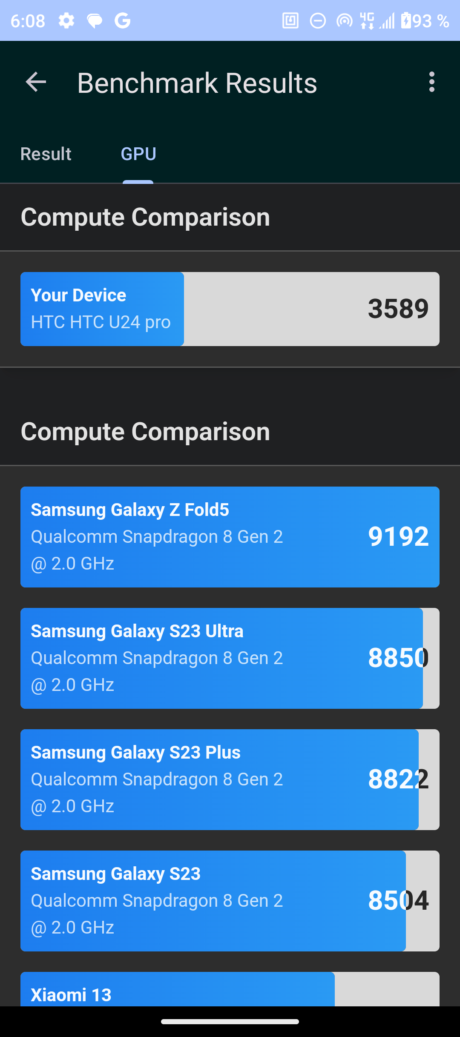Select the Samsung Galaxy S23 Ultra entry

tap(230, 658)
